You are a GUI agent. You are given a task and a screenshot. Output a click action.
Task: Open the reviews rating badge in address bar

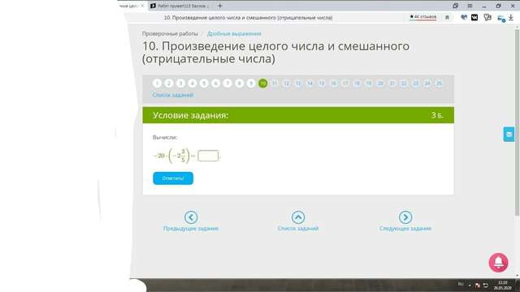(422, 17)
